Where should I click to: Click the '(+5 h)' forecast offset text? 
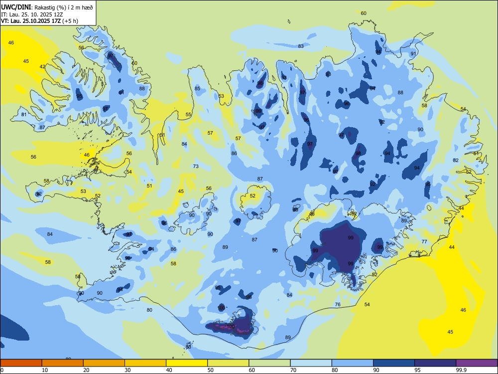click(70, 21)
